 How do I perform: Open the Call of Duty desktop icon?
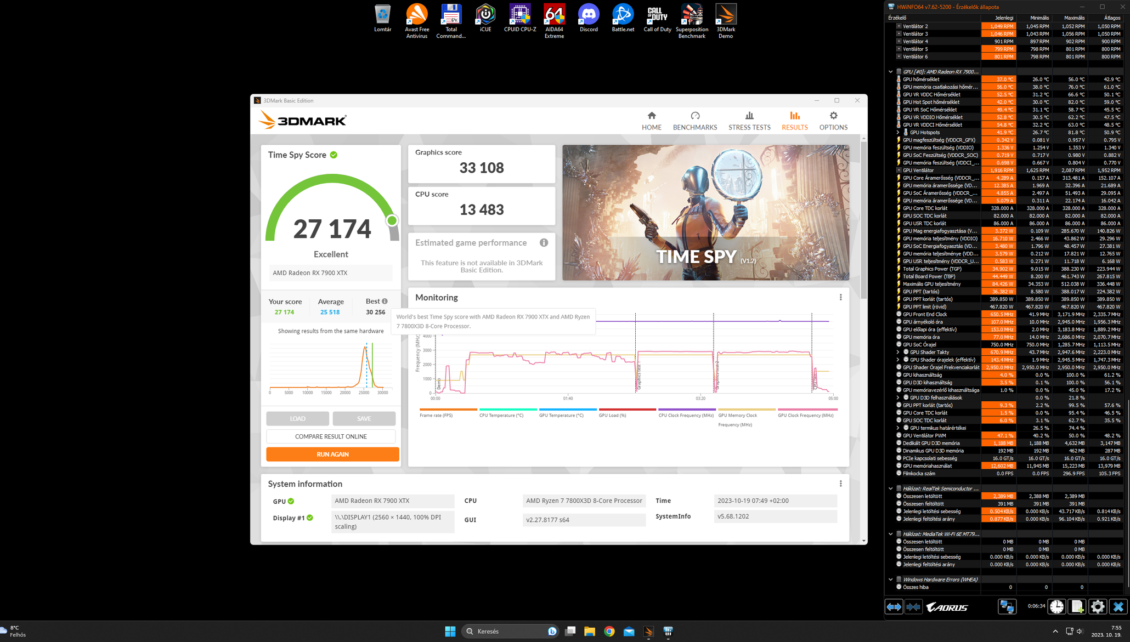click(657, 18)
